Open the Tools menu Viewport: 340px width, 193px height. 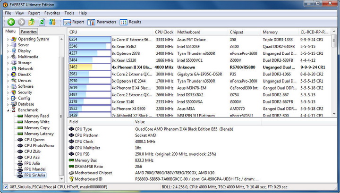69,13
